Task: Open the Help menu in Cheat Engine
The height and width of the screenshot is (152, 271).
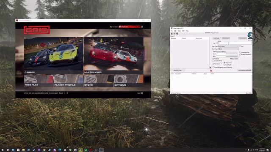Action: (x=187, y=31)
